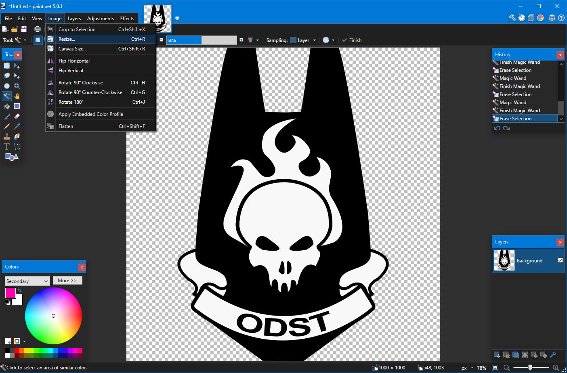Screen dimensions: 567x373
Task: Choose Flatten from the Image menu
Action: coord(101,126)
